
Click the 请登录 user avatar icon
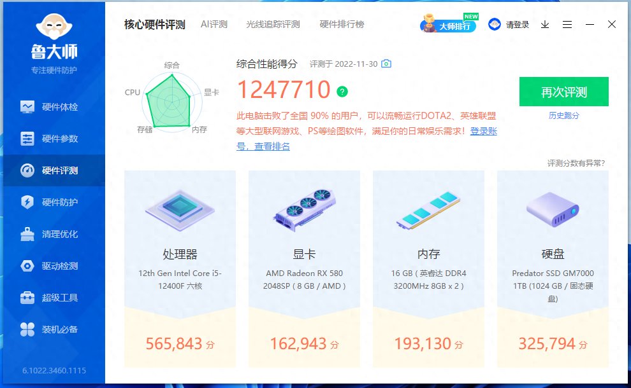point(495,25)
